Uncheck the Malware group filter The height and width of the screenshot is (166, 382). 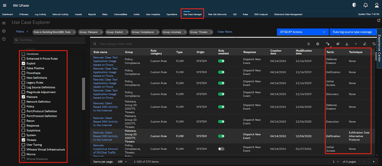[23, 97]
